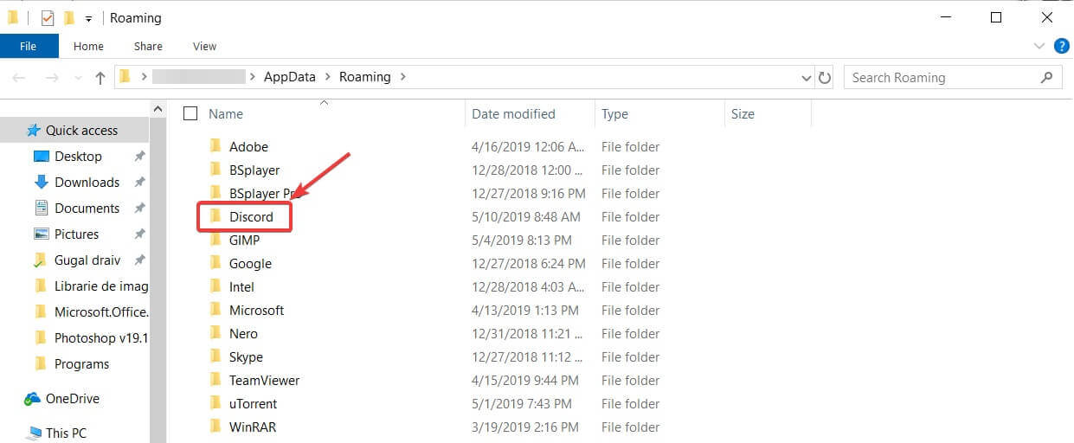This screenshot has width=1074, height=443.
Task: Click the This PC computer icon
Action: 34,433
